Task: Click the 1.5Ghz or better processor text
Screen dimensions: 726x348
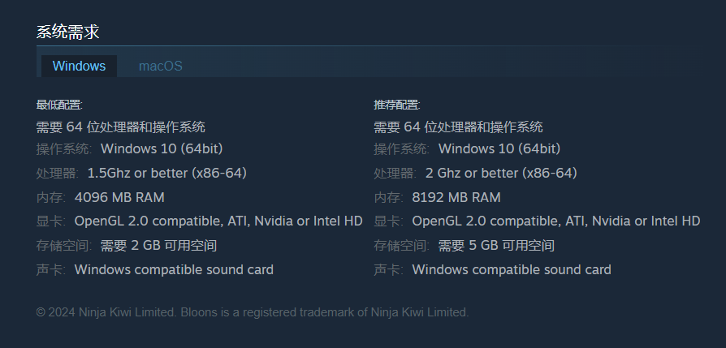Action: click(x=166, y=173)
